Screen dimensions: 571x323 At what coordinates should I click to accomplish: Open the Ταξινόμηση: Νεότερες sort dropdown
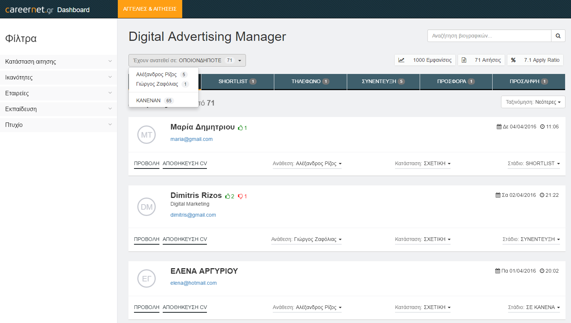[533, 102]
